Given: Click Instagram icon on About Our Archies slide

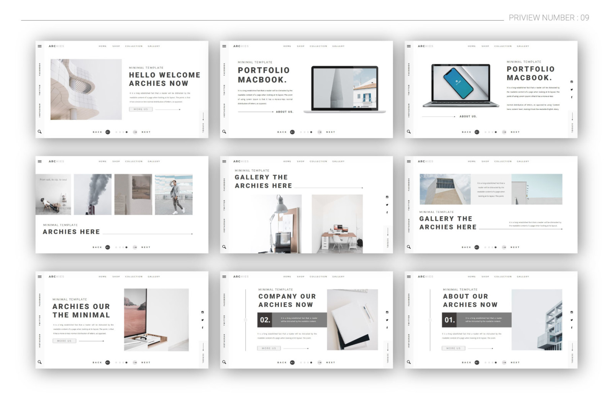Looking at the screenshot, I should [x=572, y=312].
